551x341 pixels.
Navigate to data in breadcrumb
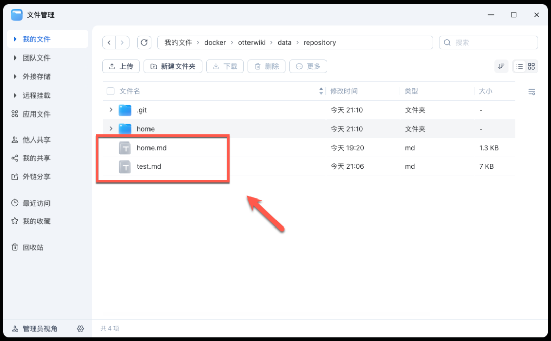coord(284,43)
